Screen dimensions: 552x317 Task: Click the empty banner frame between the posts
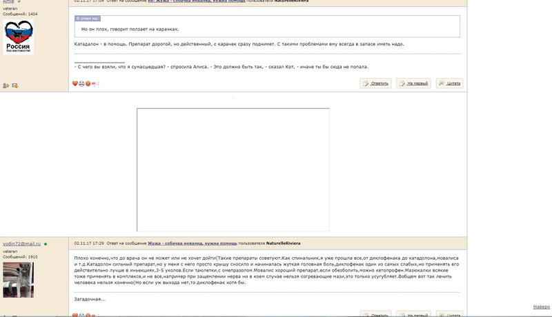[233, 170]
